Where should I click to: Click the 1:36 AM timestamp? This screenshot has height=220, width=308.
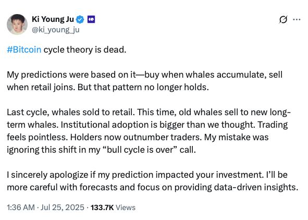[x=21, y=207]
